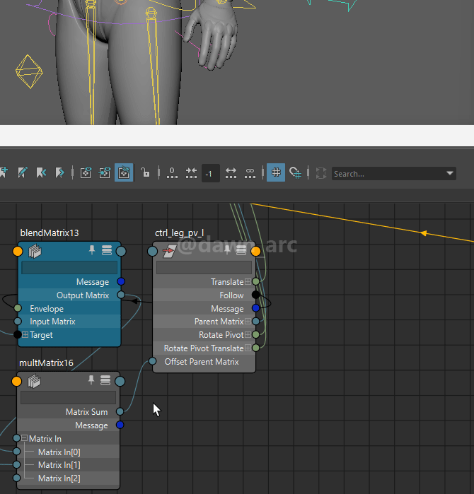This screenshot has width=474, height=494.
Task: Reduce connection depth with inward arrows icon
Action: point(191,172)
